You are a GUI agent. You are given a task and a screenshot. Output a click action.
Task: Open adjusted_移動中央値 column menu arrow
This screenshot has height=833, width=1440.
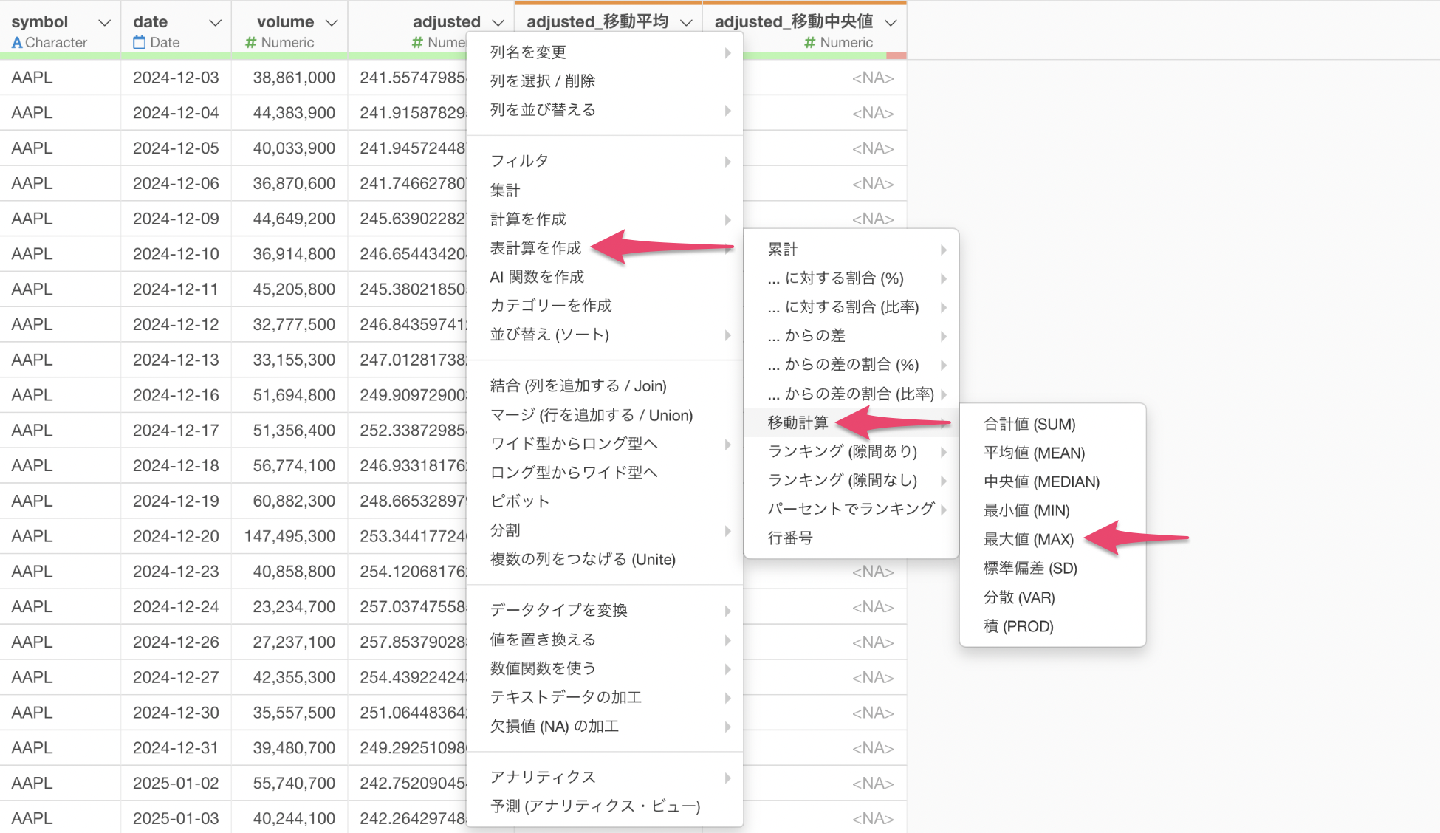(891, 23)
